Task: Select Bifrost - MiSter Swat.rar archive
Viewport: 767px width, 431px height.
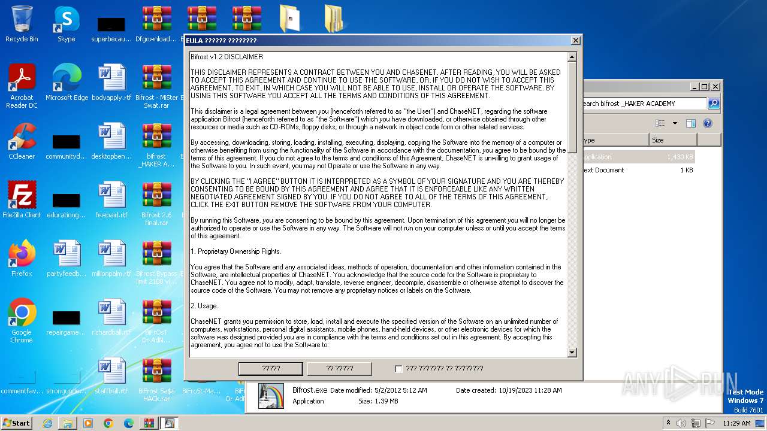Action: (x=156, y=86)
